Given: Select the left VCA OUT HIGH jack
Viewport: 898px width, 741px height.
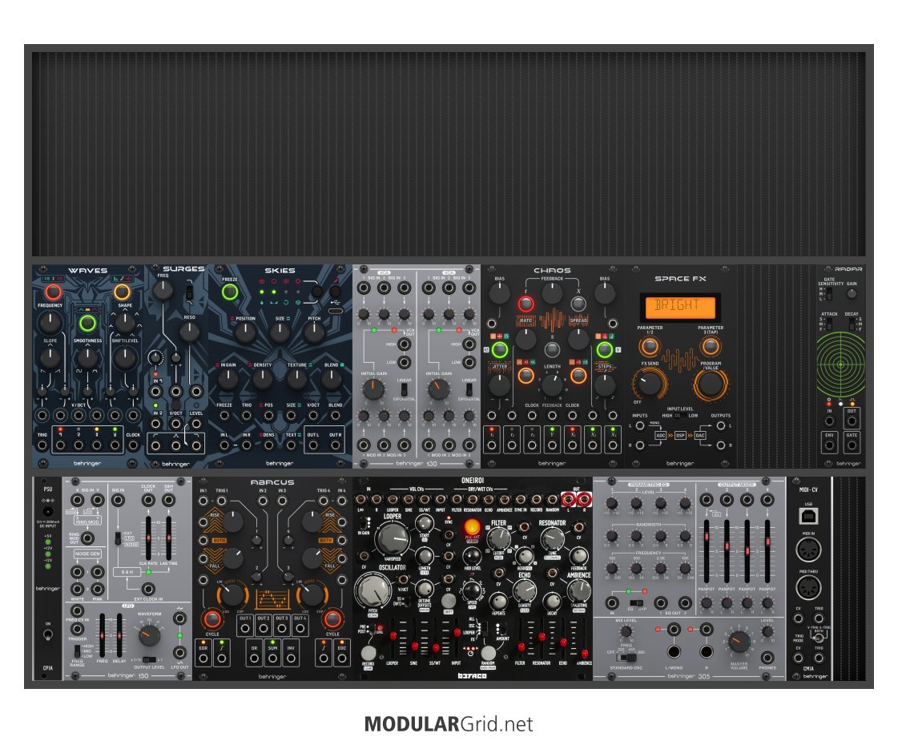Looking at the screenshot, I should 405,344.
